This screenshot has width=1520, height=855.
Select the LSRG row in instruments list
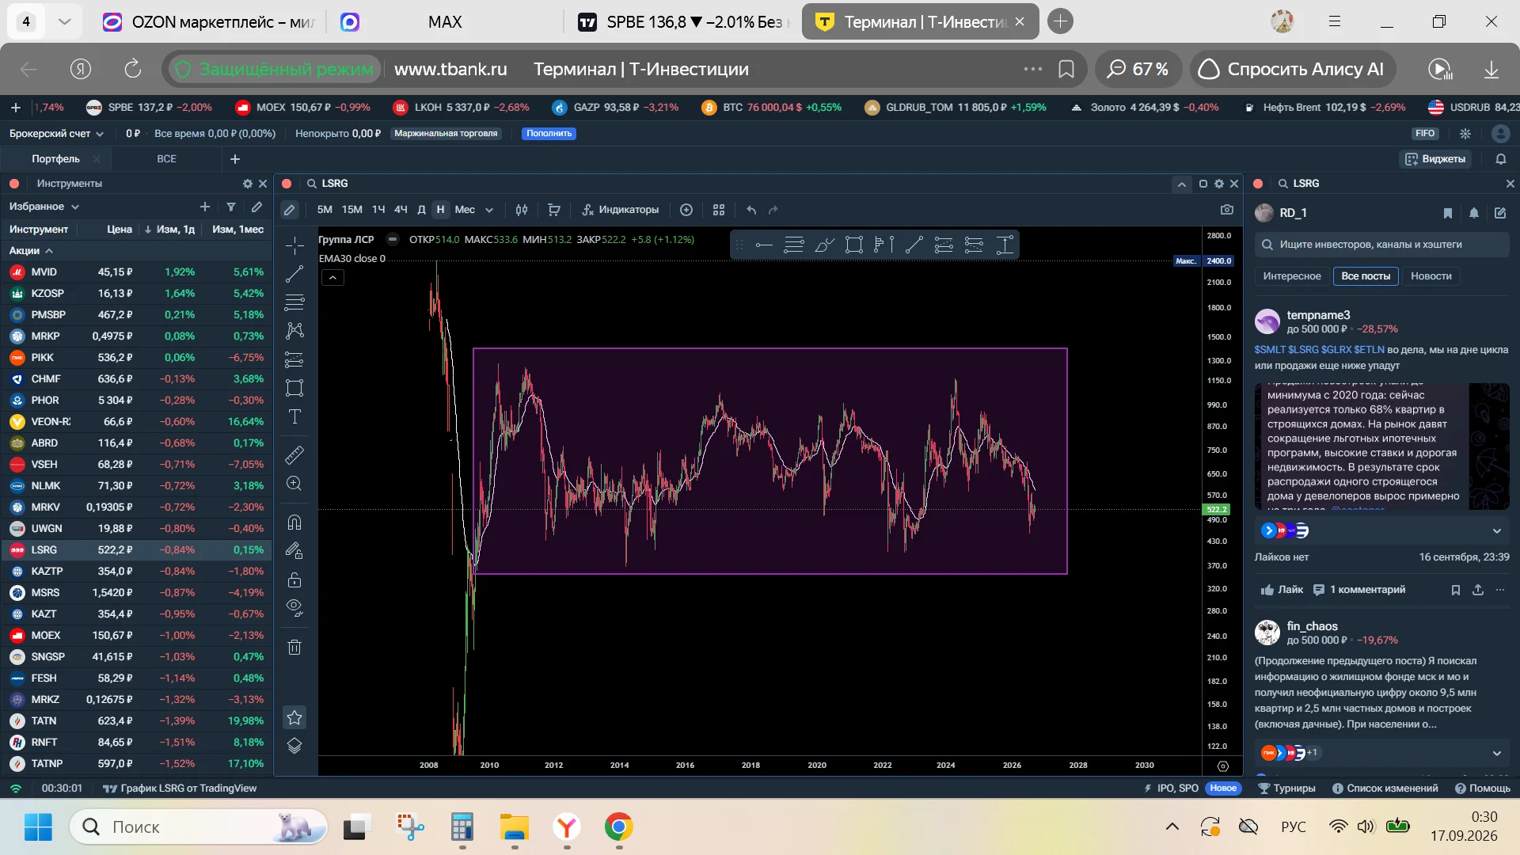pyautogui.click(x=136, y=549)
